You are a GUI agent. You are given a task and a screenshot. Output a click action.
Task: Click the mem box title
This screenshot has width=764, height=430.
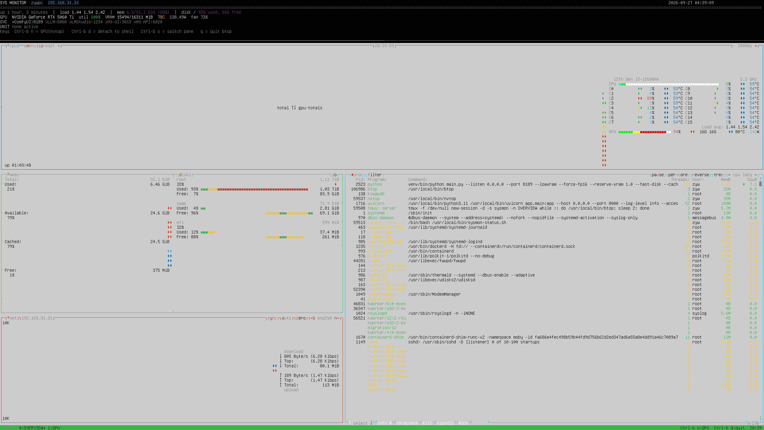coord(12,175)
